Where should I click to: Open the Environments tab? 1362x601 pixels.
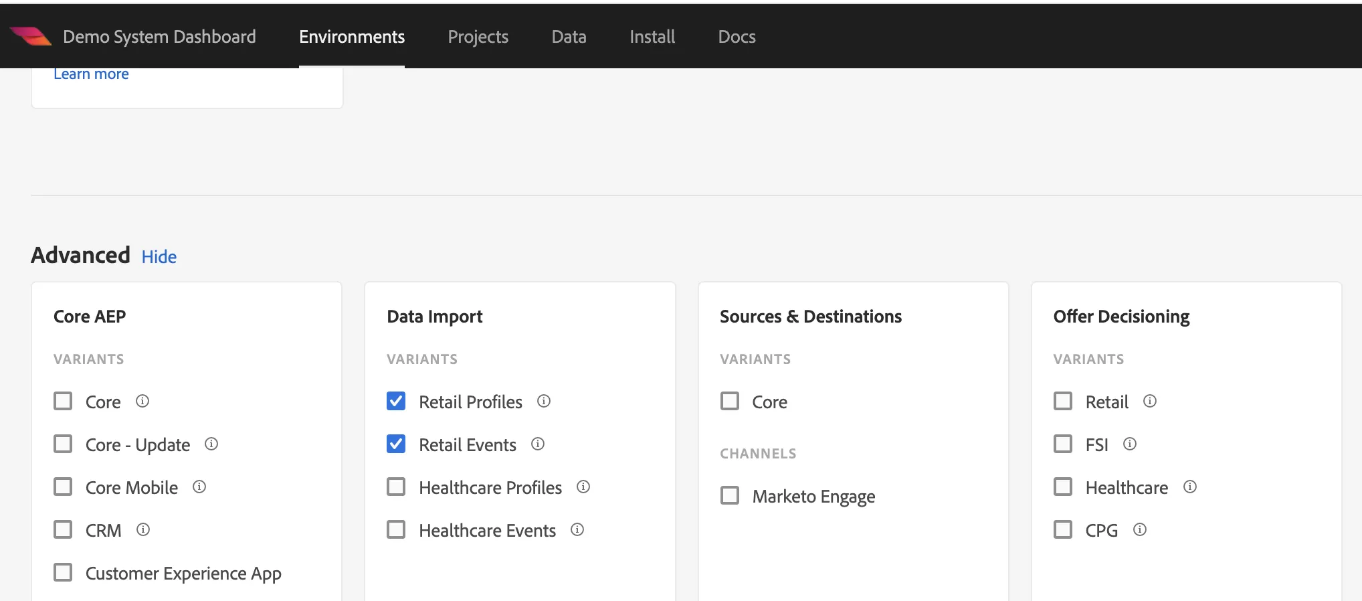pyautogui.click(x=352, y=37)
